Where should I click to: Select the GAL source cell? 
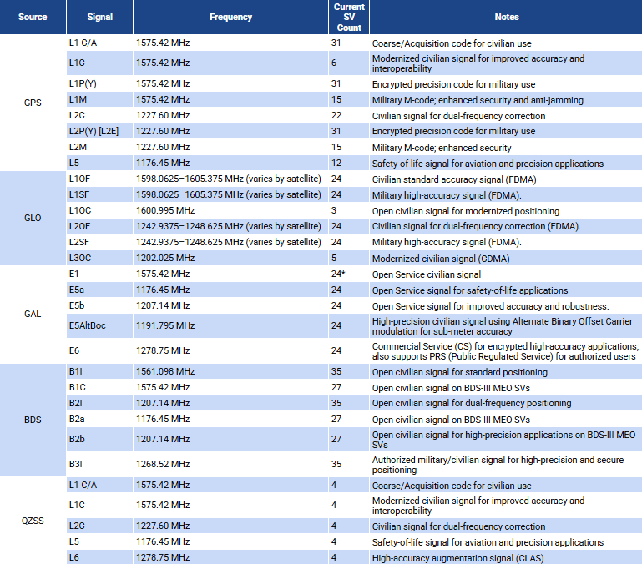click(x=33, y=314)
